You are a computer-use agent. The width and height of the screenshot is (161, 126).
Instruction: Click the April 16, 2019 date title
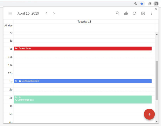click(28, 13)
